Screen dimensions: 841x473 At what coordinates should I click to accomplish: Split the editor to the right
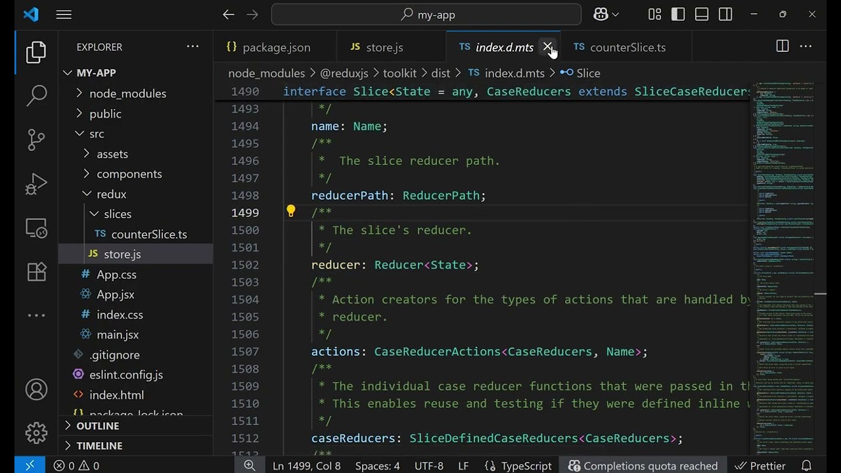click(782, 46)
